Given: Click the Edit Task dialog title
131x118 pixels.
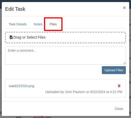Looking at the screenshot, I should click(x=15, y=9).
